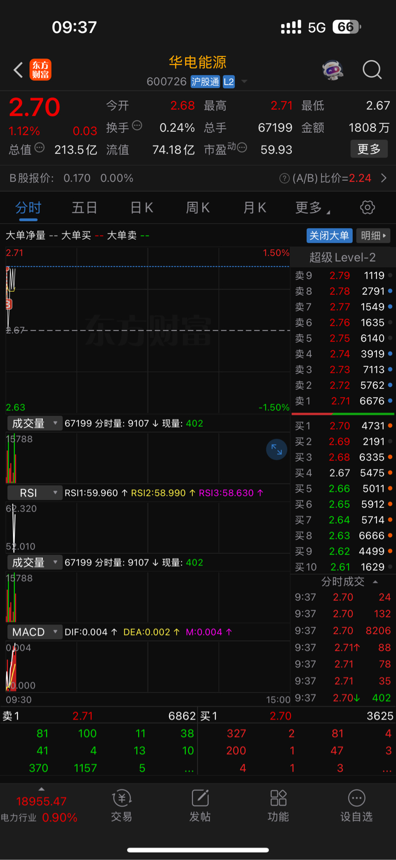This screenshot has height=860, width=396.
Task: Tap 更多 button in quote header
Action: [369, 149]
